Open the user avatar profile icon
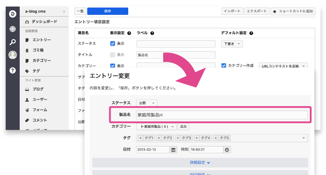This screenshot has height=175, width=326. [x=13, y=55]
